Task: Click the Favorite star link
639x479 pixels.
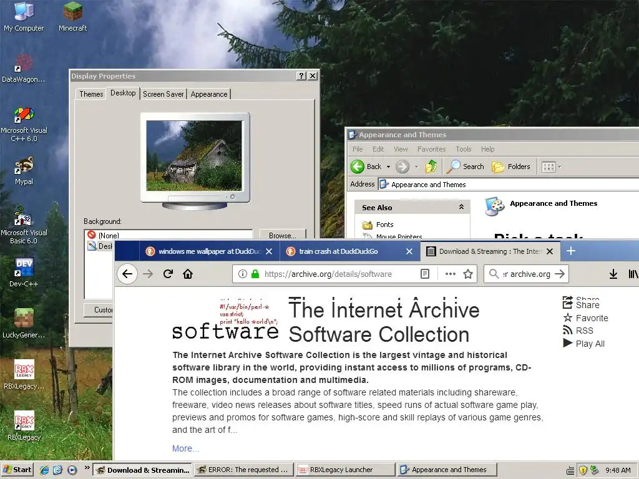Action: pos(585,317)
